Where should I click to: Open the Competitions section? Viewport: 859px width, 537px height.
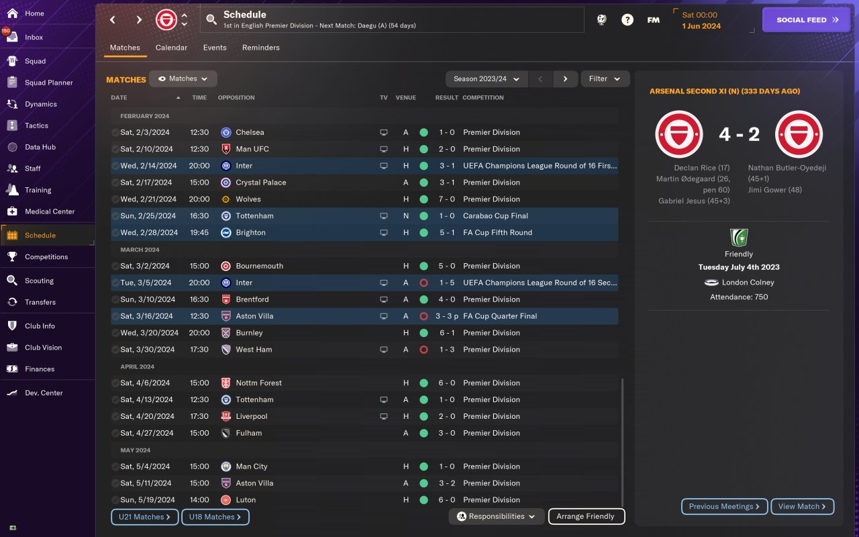(47, 257)
